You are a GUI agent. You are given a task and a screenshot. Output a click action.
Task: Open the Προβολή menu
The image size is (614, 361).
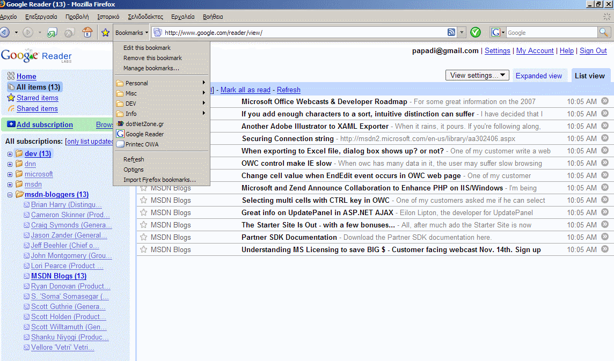77,17
